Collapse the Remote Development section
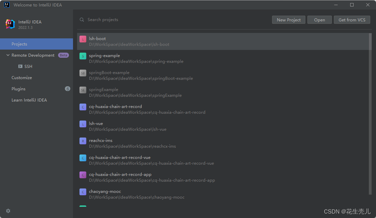The width and height of the screenshot is (376, 218). (8, 55)
